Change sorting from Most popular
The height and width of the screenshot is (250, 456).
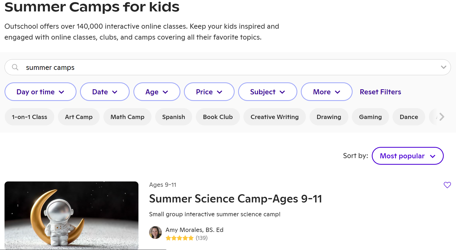tap(407, 156)
